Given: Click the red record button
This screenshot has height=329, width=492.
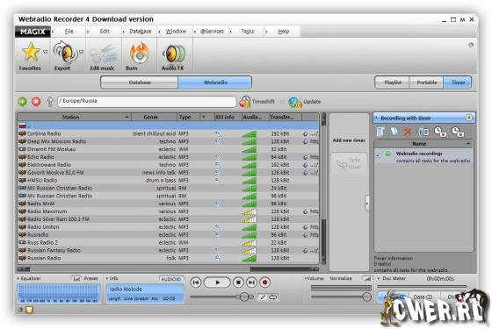Looking at the screenshot, I should [264, 283].
